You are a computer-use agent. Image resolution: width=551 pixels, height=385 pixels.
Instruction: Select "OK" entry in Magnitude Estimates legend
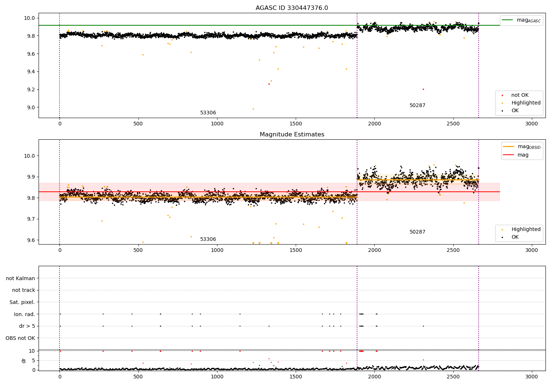click(x=515, y=237)
